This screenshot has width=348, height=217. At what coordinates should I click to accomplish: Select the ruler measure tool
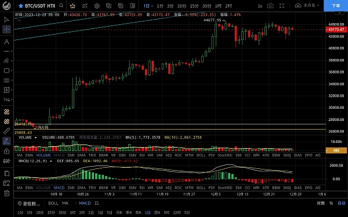[x=6, y=131]
